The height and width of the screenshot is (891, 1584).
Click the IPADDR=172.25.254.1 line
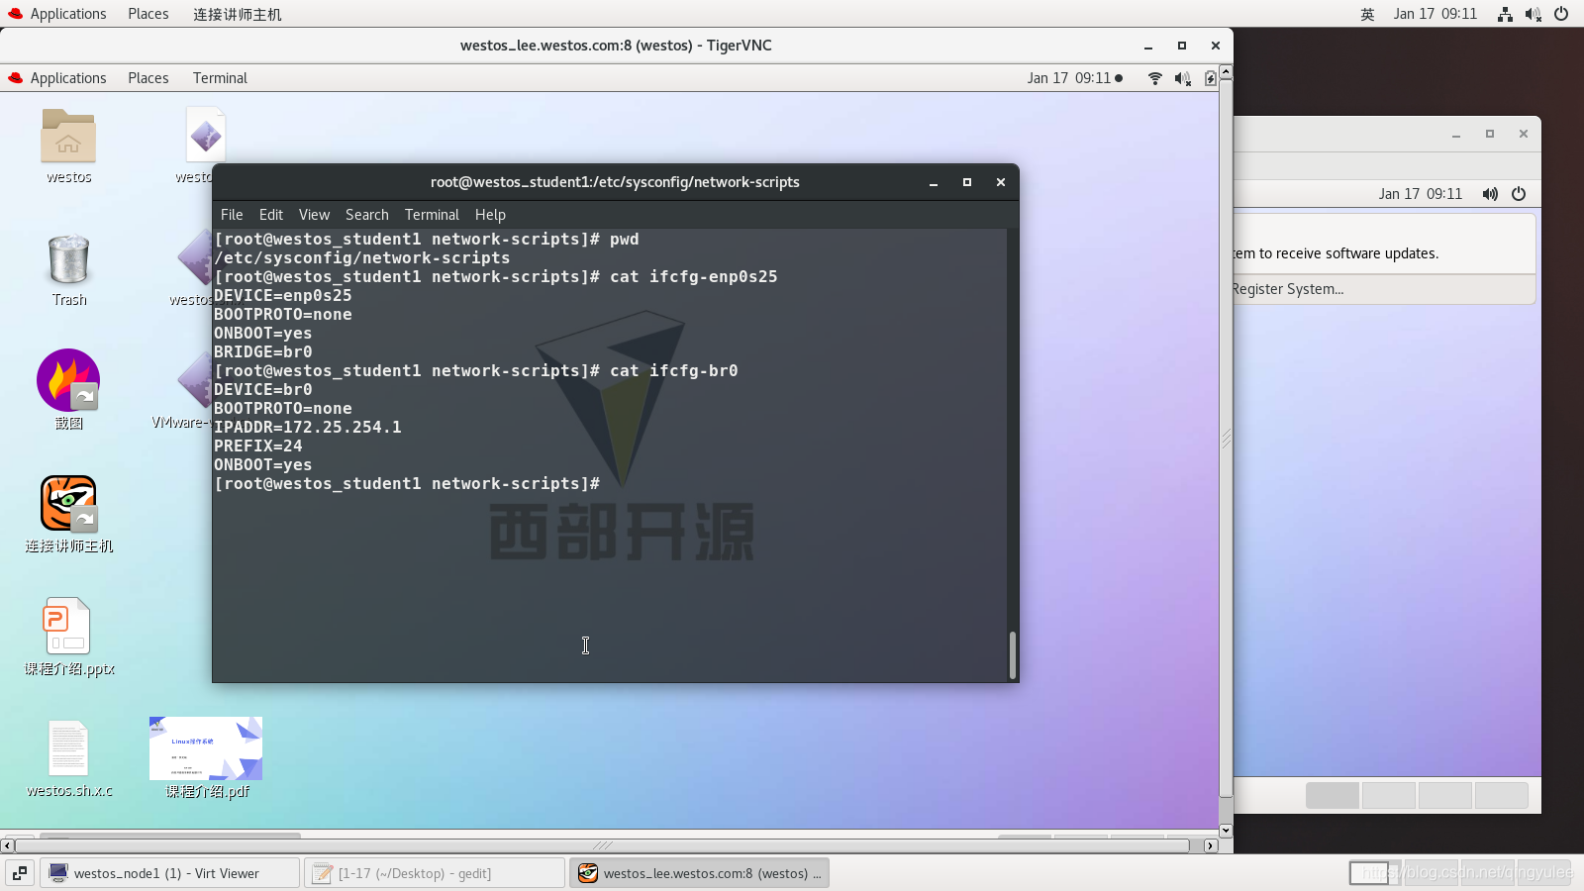(308, 428)
